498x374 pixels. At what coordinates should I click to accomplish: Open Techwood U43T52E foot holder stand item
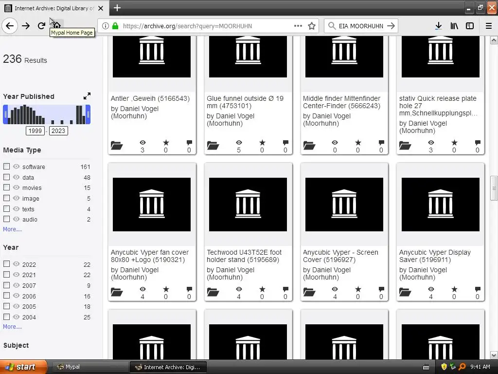244,256
